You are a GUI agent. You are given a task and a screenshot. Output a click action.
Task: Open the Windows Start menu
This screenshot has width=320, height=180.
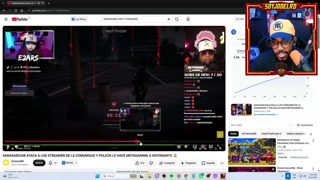(97, 176)
